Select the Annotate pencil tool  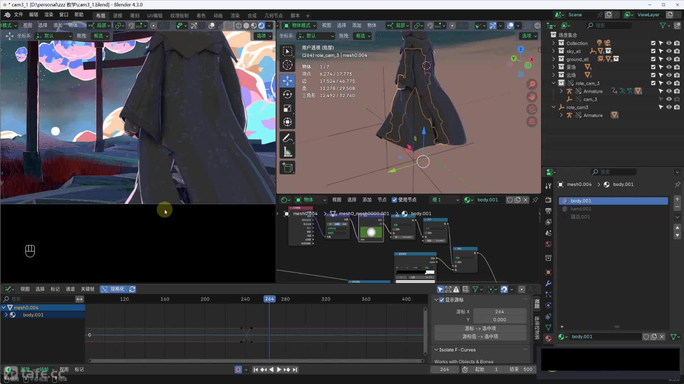[x=287, y=138]
